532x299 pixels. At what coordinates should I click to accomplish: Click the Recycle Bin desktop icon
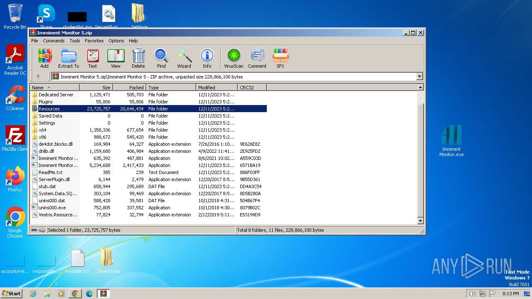click(x=15, y=17)
